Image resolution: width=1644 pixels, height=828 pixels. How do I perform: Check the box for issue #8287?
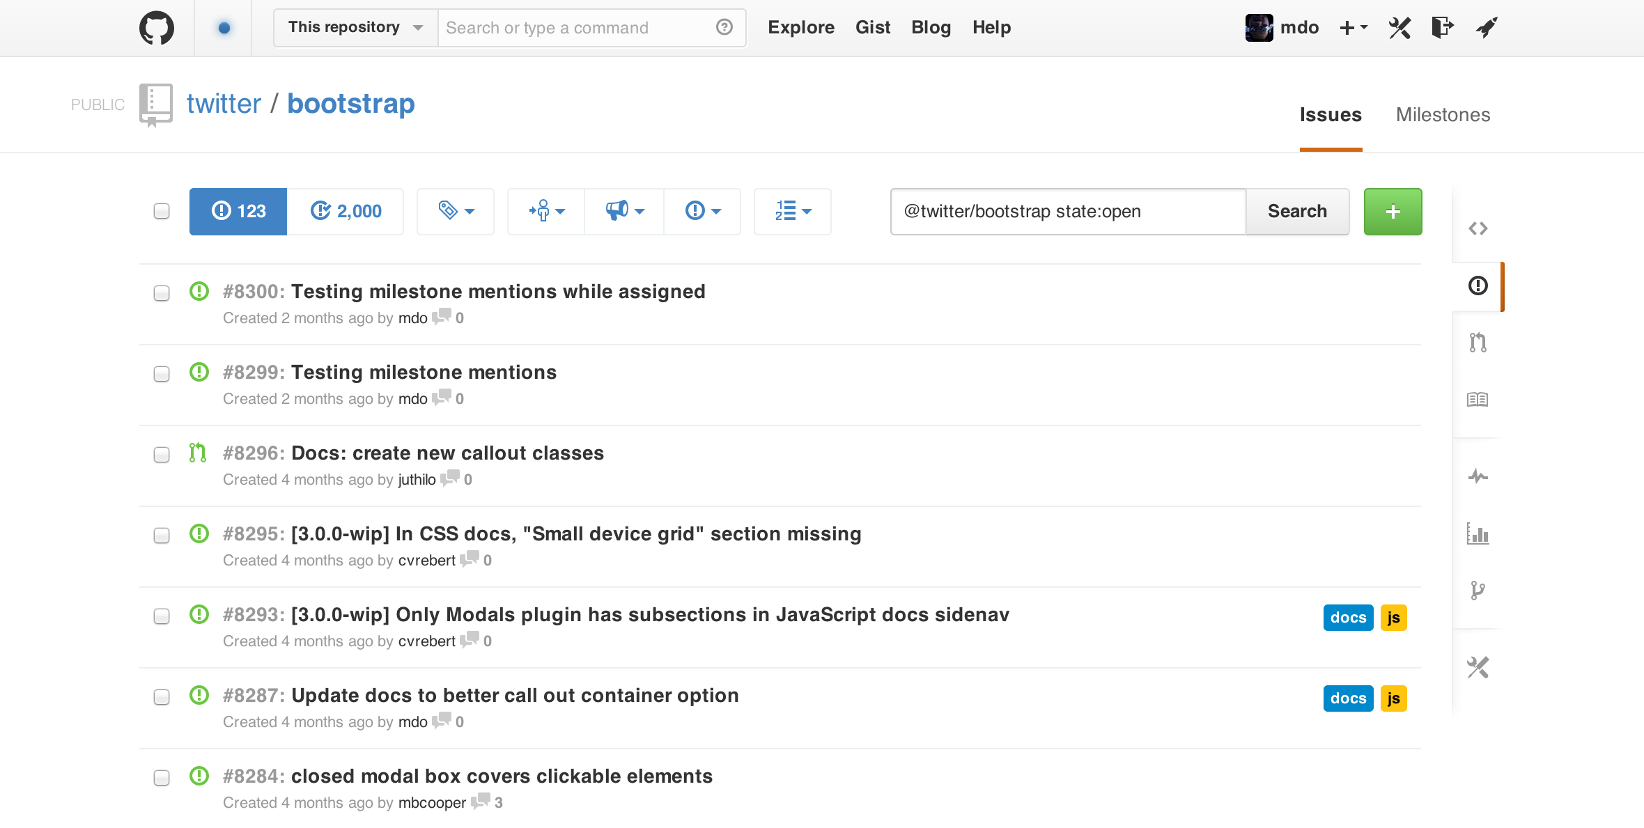162,697
